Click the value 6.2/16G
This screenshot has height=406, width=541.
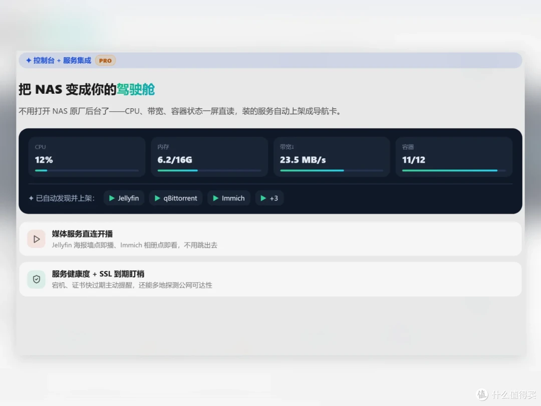pos(175,160)
